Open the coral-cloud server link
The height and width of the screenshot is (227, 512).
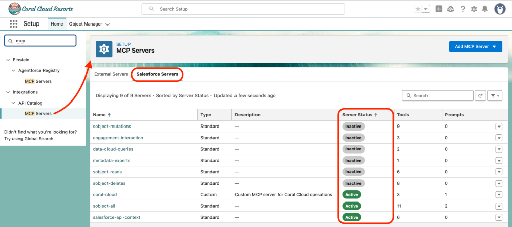[105, 194]
